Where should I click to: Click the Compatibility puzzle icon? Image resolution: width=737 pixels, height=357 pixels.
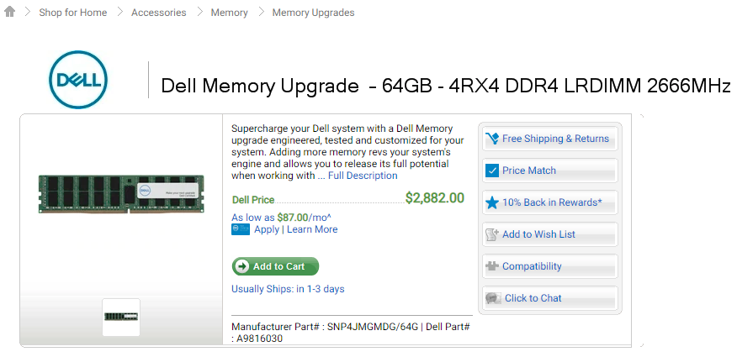(x=493, y=266)
